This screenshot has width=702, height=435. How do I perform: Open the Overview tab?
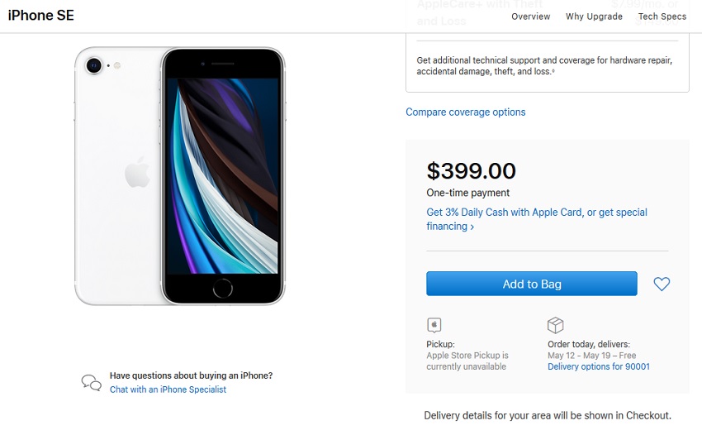[530, 17]
